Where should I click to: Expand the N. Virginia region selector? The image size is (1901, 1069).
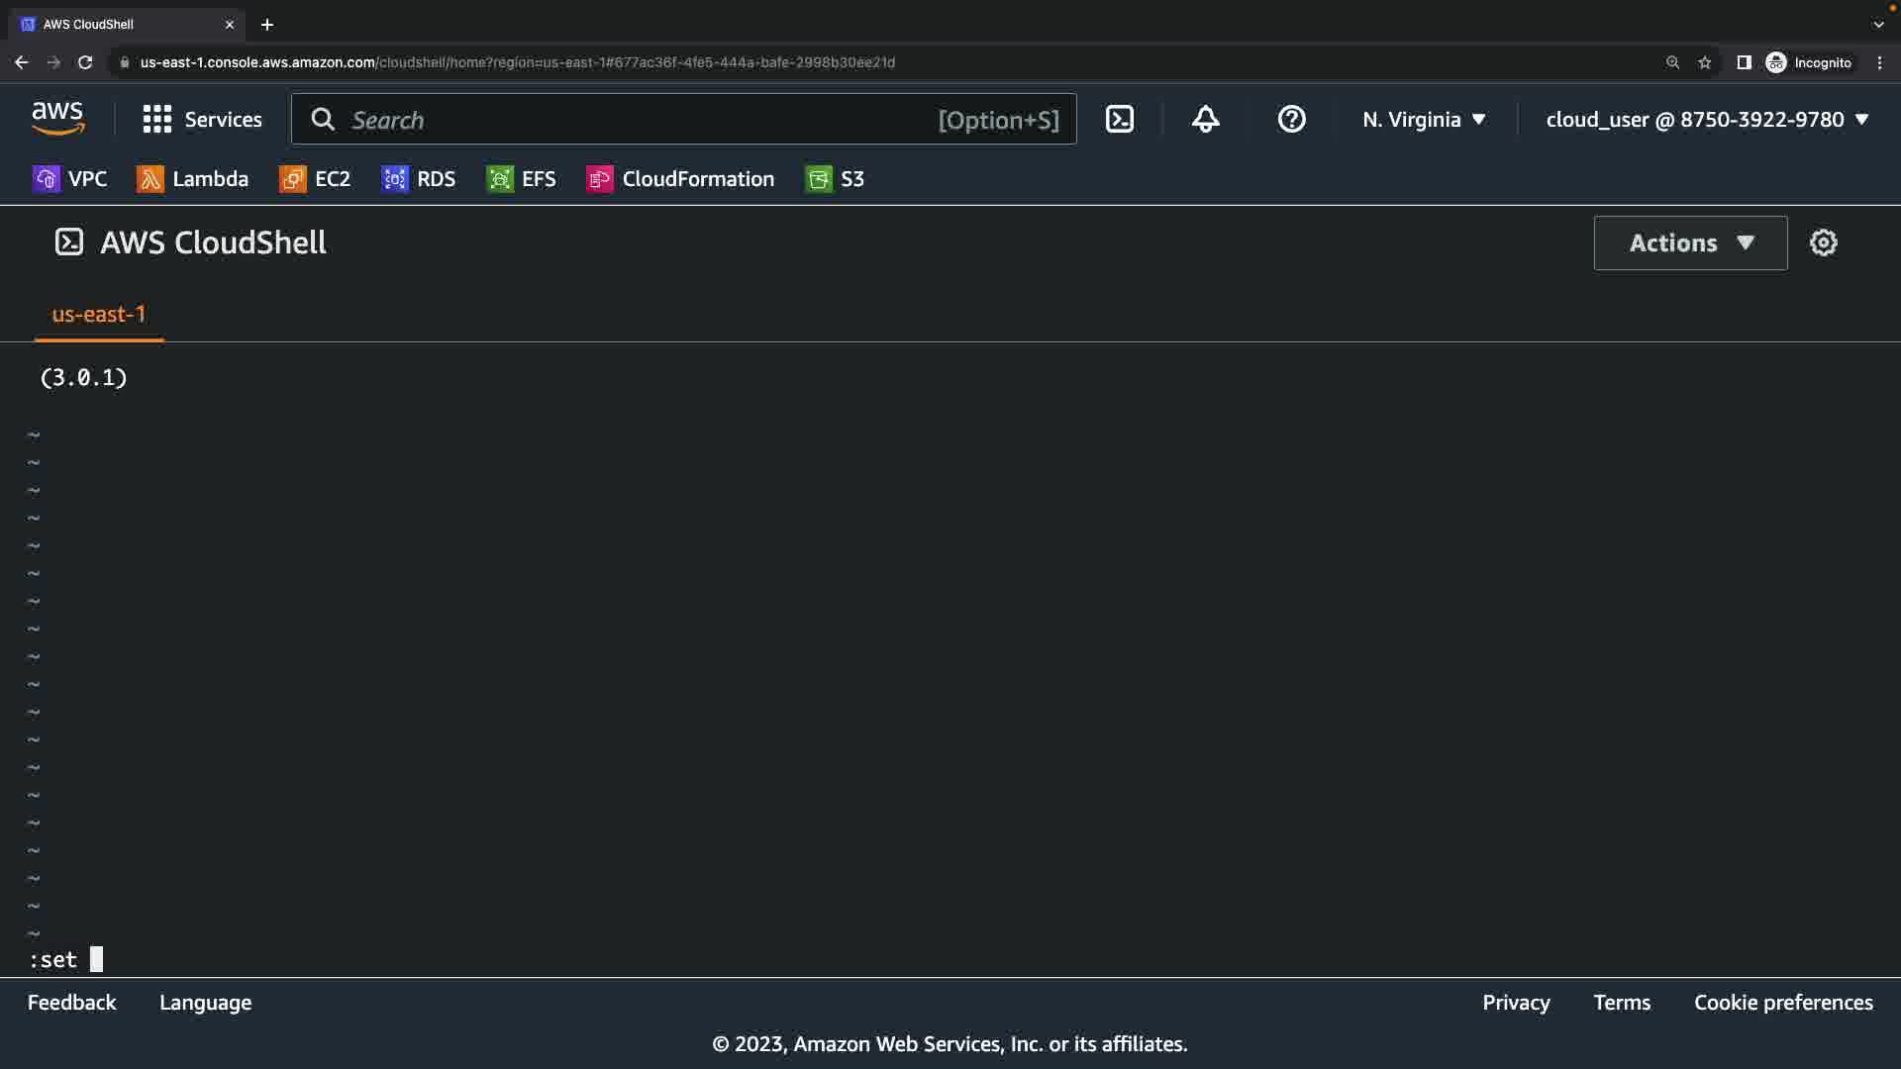click(x=1424, y=120)
